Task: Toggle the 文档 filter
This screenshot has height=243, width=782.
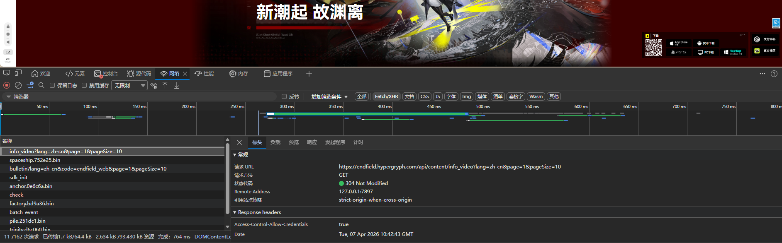Action: tap(409, 96)
